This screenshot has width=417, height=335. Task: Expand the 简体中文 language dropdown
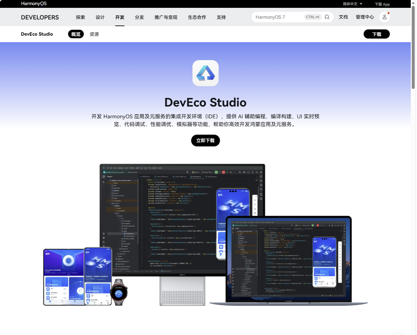pyautogui.click(x=353, y=4)
